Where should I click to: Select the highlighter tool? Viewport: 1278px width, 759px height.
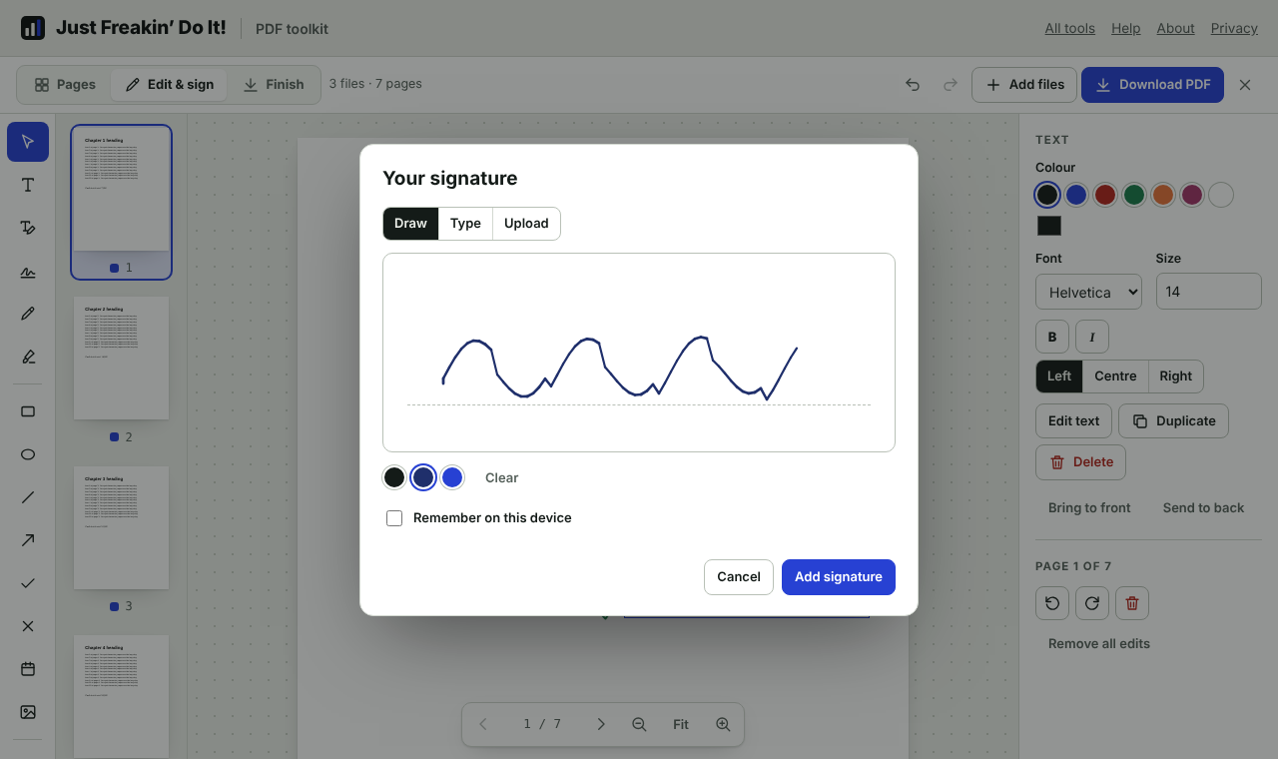28,357
